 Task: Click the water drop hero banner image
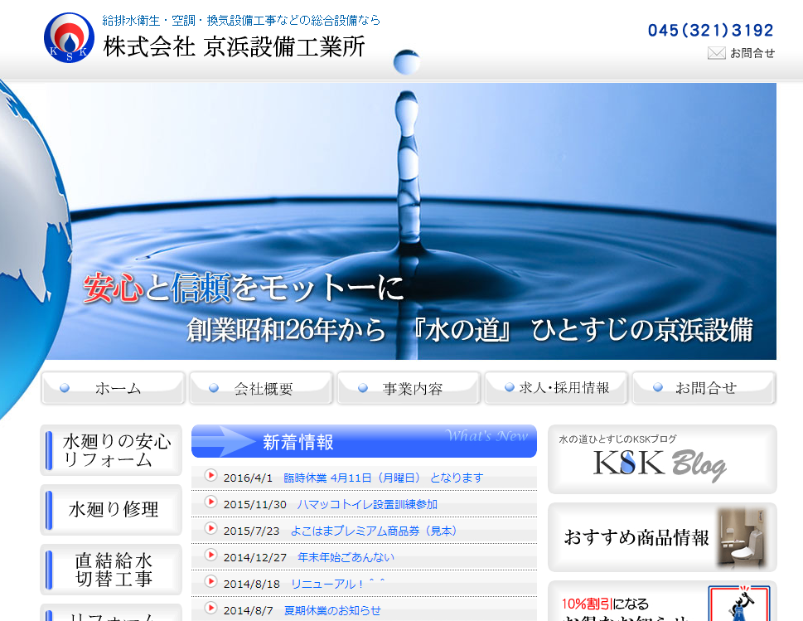point(409,221)
